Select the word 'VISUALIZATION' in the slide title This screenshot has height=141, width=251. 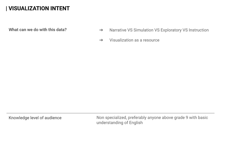coord(29,9)
